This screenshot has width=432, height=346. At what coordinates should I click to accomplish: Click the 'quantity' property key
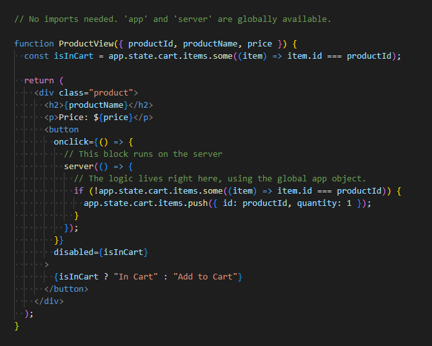[319, 203]
